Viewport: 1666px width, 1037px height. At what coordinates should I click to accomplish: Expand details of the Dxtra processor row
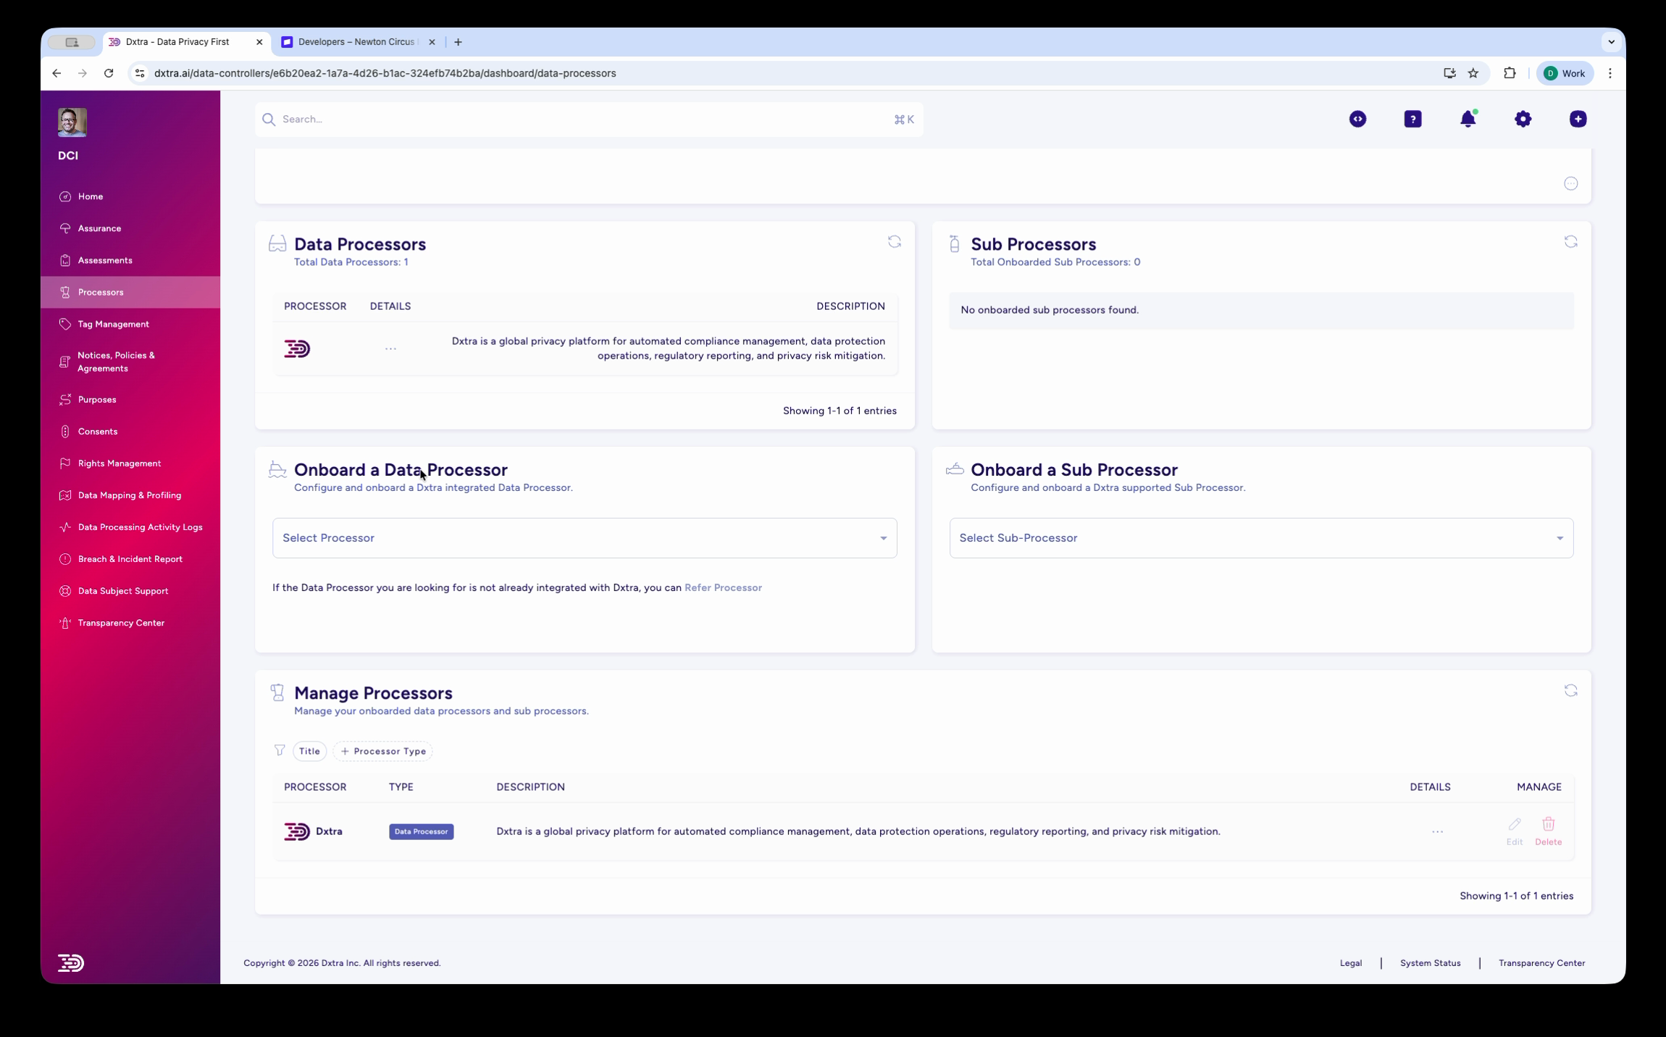[x=1436, y=831]
